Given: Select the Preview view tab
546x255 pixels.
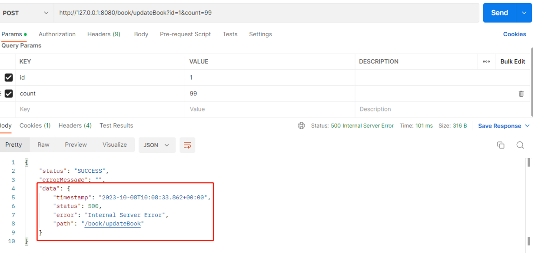Looking at the screenshot, I should click(76, 145).
